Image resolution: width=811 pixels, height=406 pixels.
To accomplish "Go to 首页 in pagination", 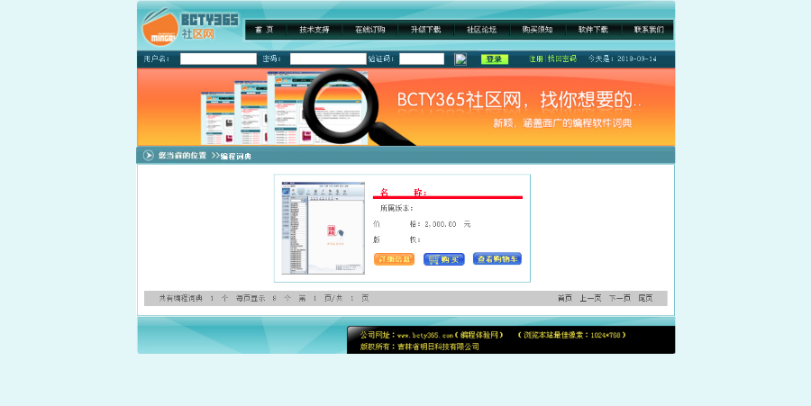I will (565, 298).
